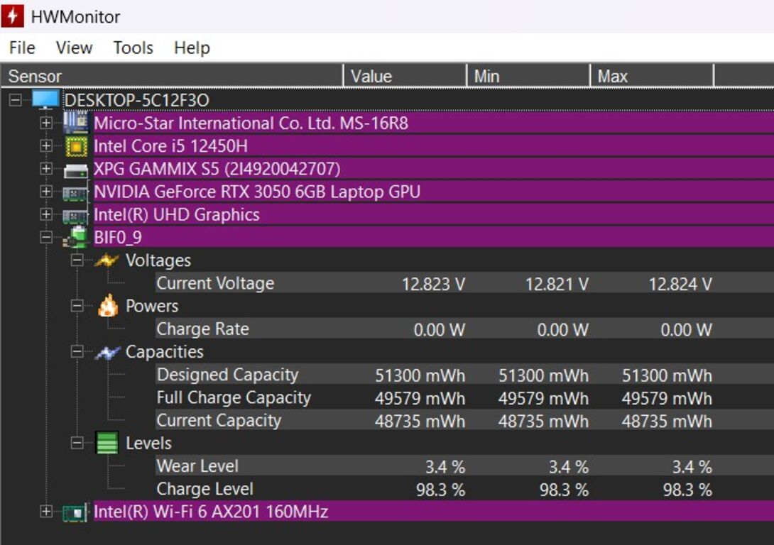This screenshot has width=774, height=545.
Task: Click the BIF0_9 battery icon
Action: pyautogui.click(x=75, y=237)
